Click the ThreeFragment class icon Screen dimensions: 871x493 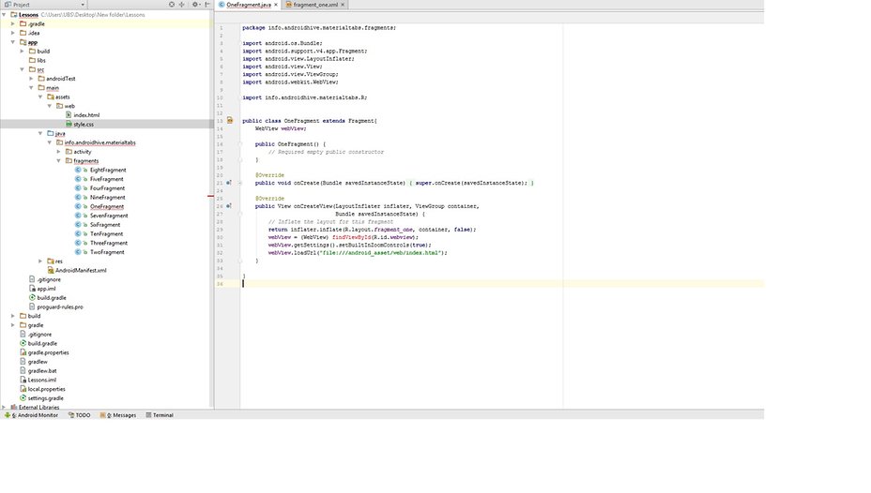click(x=78, y=243)
